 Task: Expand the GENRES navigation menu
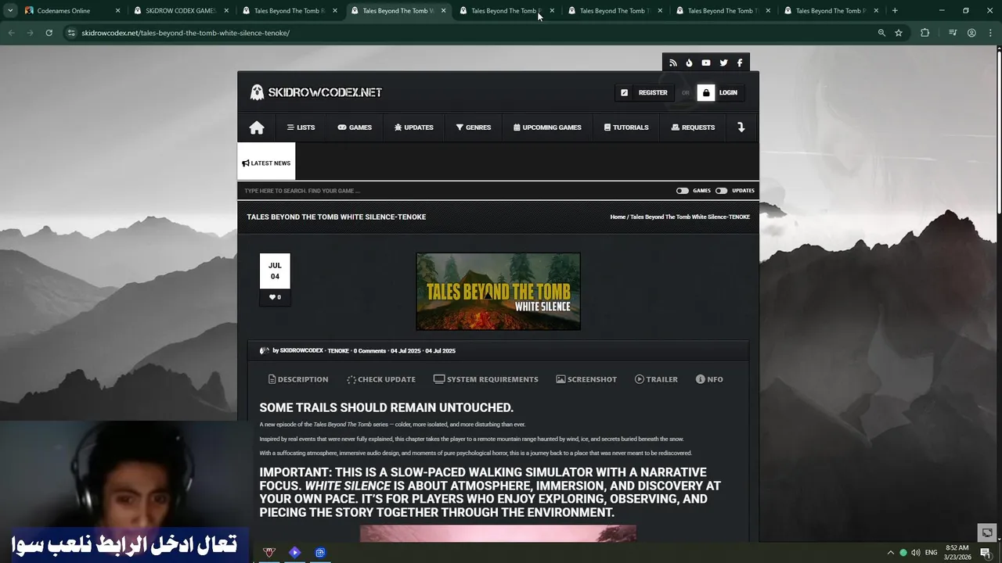coord(474,127)
